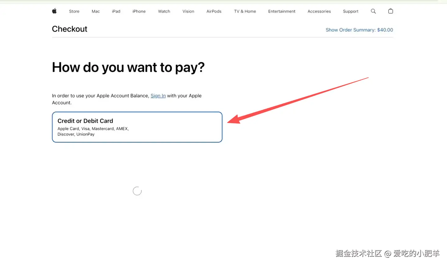The width and height of the screenshot is (447, 265).
Task: Open the iPhone navigation item
Action: click(x=139, y=11)
